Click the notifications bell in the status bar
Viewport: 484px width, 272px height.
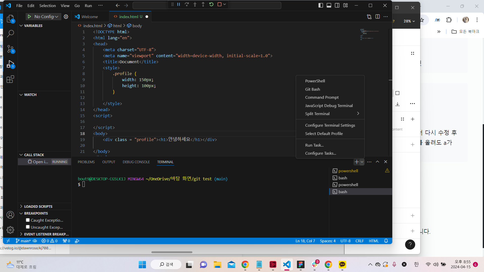tap(386, 241)
